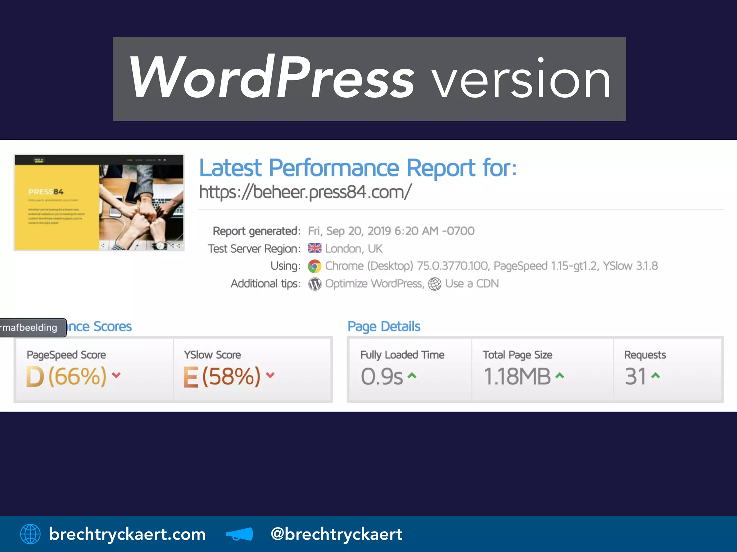Click the 1.18MB page size value
Viewport: 737px width, 552px height.
coord(517,376)
